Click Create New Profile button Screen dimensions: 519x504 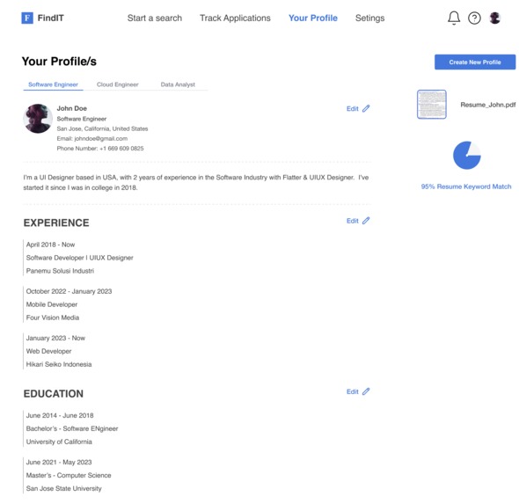pos(475,62)
